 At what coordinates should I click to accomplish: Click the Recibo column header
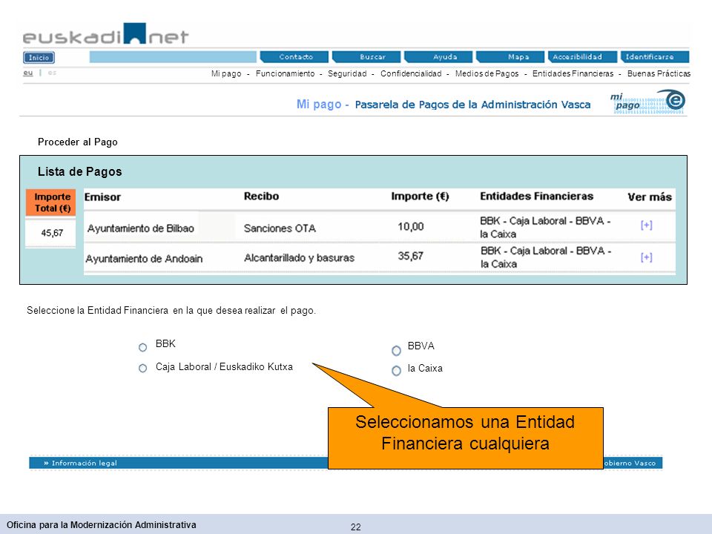tap(261, 196)
